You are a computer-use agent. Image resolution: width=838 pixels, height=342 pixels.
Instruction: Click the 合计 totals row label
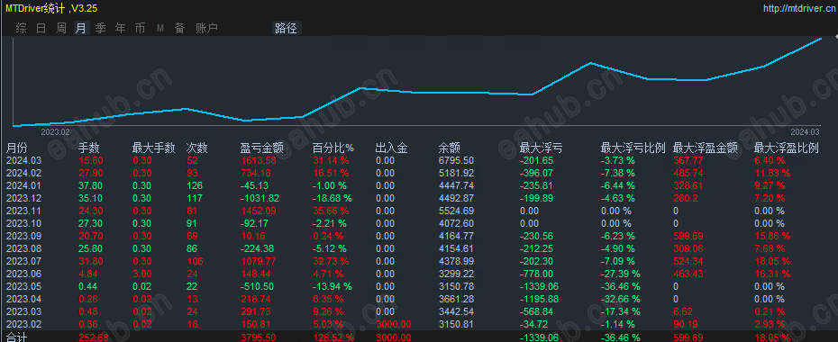click(16, 337)
